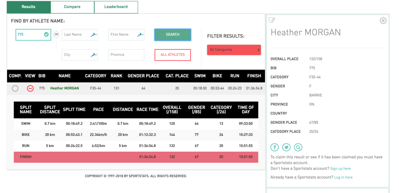
Task: Select the compare radio button for Heather MORGAN
Action: (15, 88)
